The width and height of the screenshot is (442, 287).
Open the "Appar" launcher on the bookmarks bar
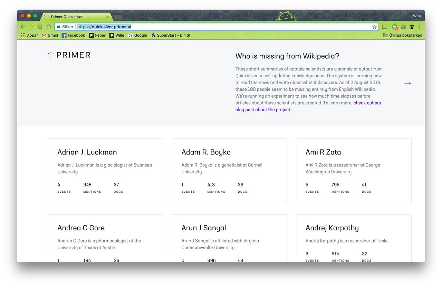pyautogui.click(x=29, y=35)
